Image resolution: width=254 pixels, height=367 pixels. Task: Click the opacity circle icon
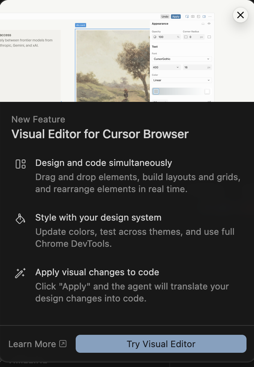pyautogui.click(x=155, y=37)
